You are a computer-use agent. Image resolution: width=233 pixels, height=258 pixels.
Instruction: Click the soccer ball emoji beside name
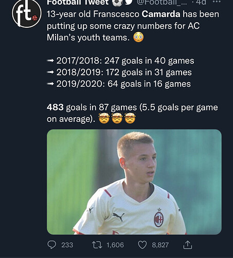point(117,3)
